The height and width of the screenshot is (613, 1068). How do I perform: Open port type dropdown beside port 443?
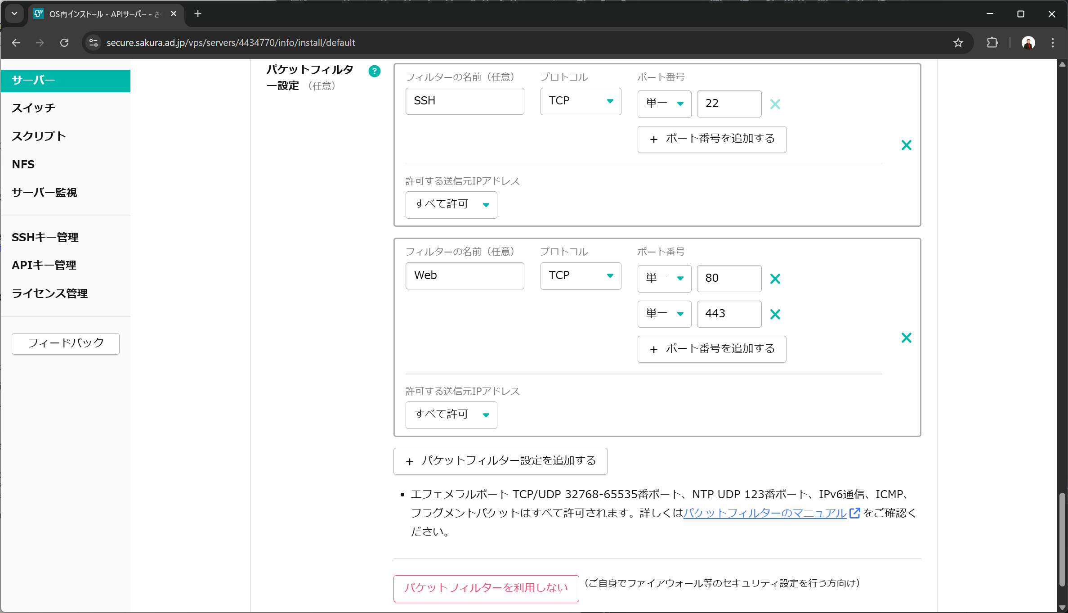(x=664, y=314)
